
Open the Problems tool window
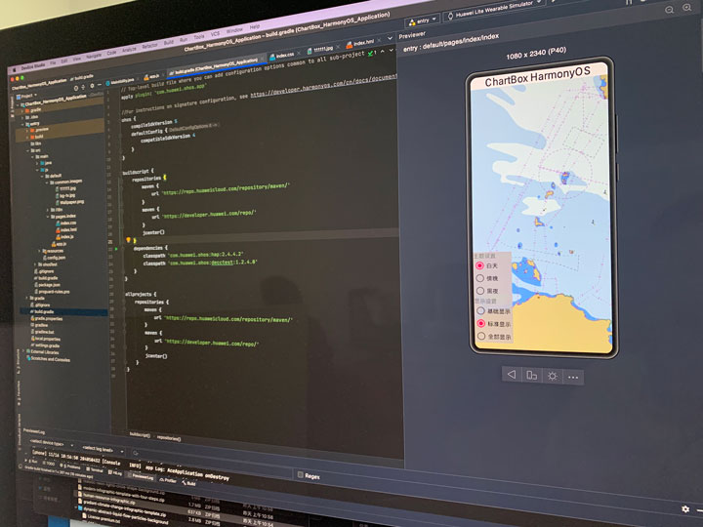click(x=70, y=466)
